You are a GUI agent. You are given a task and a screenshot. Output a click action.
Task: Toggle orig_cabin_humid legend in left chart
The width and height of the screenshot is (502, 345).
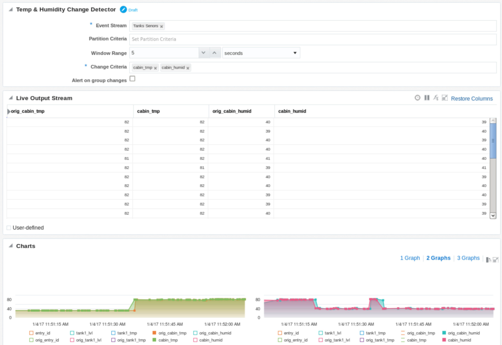[212, 333]
